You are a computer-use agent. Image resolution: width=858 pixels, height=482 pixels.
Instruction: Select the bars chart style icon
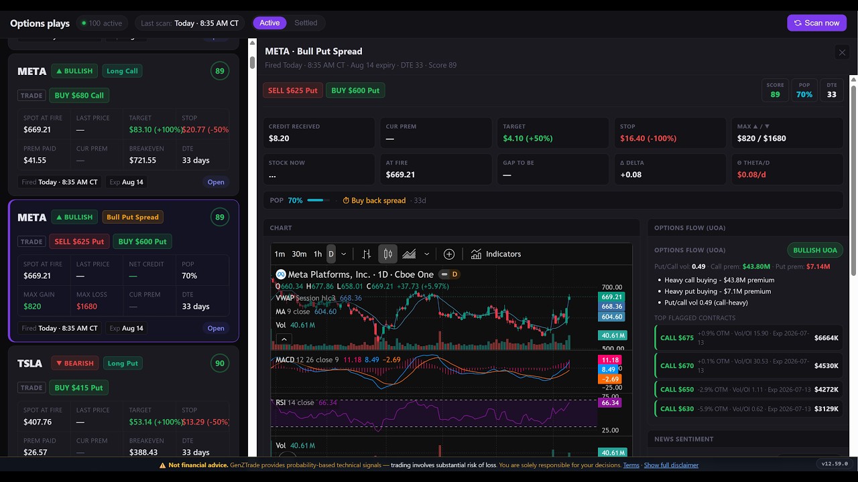click(367, 254)
